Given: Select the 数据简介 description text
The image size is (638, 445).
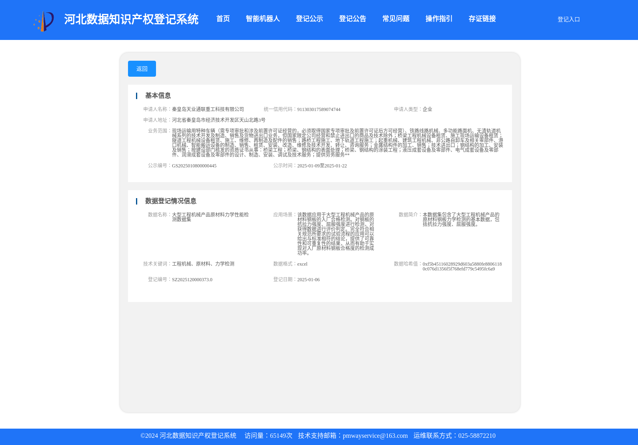Looking at the screenshot, I should coord(461,219).
